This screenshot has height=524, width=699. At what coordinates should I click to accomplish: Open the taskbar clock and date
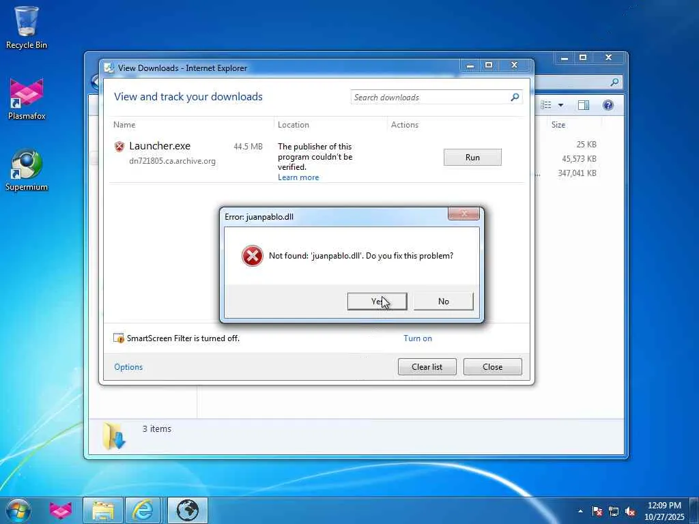[664, 511]
